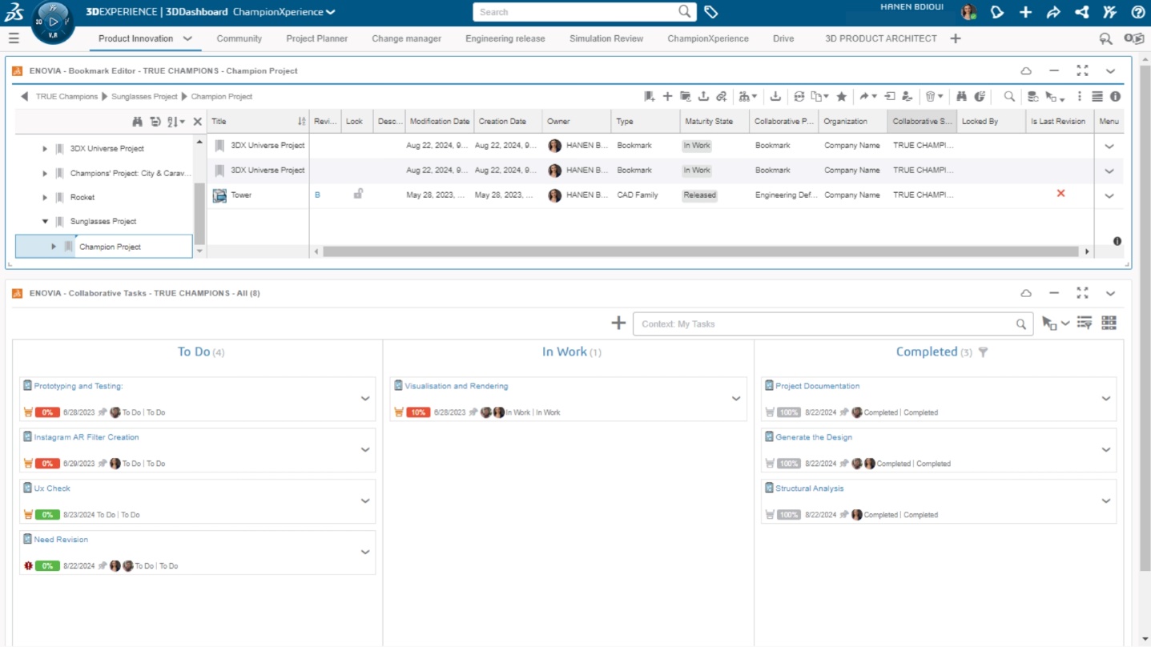
Task: Close the bookmark tree panel with X
Action: coord(198,122)
